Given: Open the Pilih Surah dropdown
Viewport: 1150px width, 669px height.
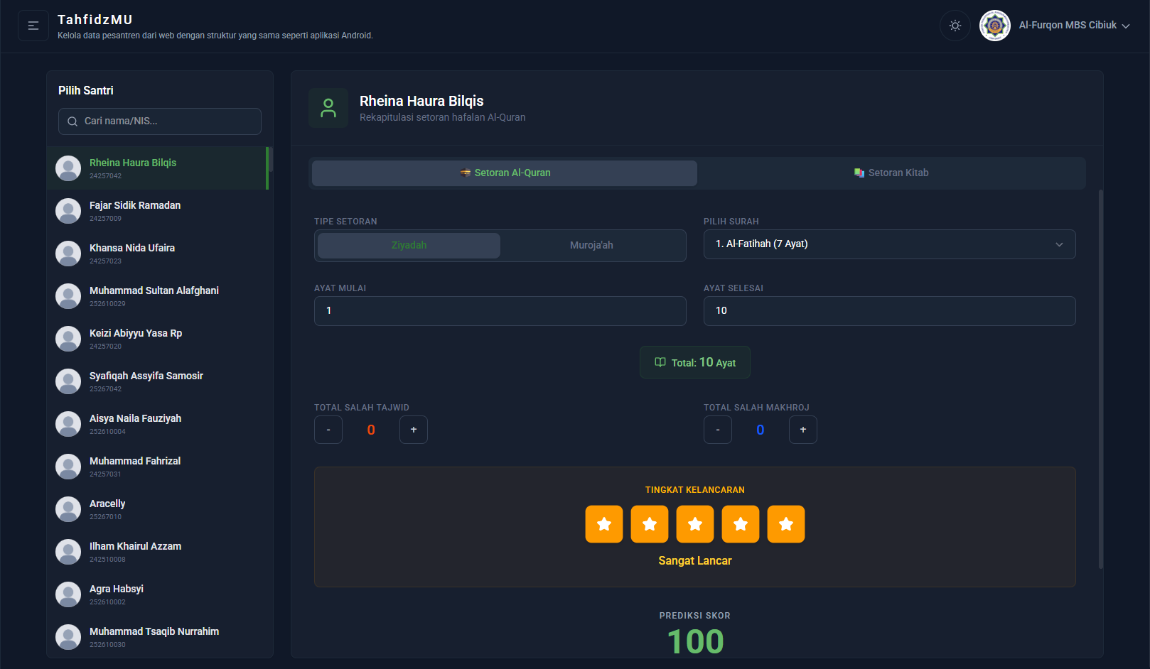Looking at the screenshot, I should (889, 244).
